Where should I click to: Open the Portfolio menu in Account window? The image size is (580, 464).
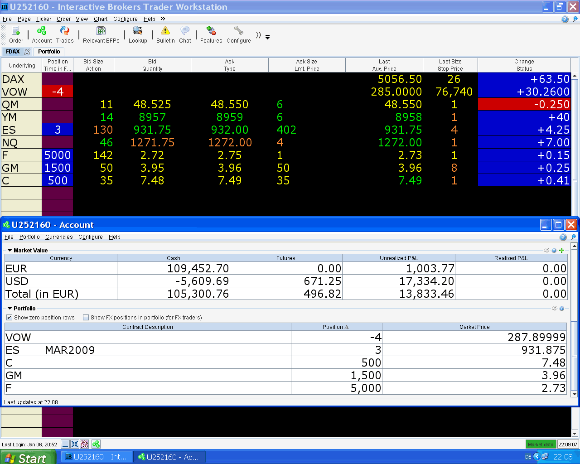(29, 237)
